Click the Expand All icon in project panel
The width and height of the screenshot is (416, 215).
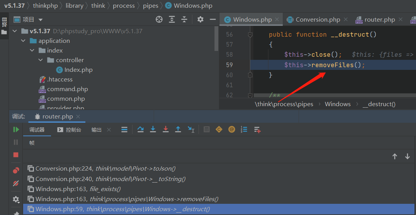[172, 19]
